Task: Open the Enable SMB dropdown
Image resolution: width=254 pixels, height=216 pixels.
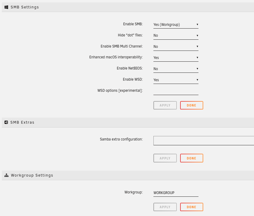Action: [176, 25]
